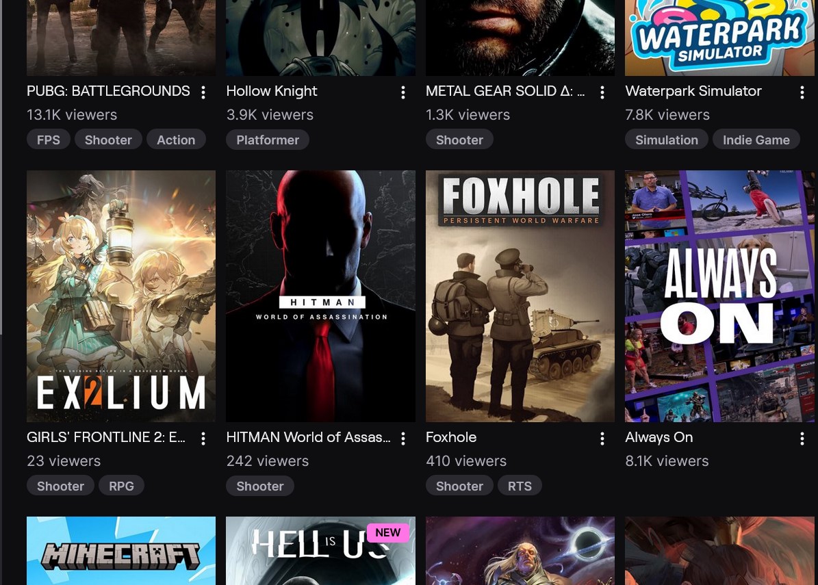Open the Waterpark Simulator title link
818x585 pixels.
(693, 91)
